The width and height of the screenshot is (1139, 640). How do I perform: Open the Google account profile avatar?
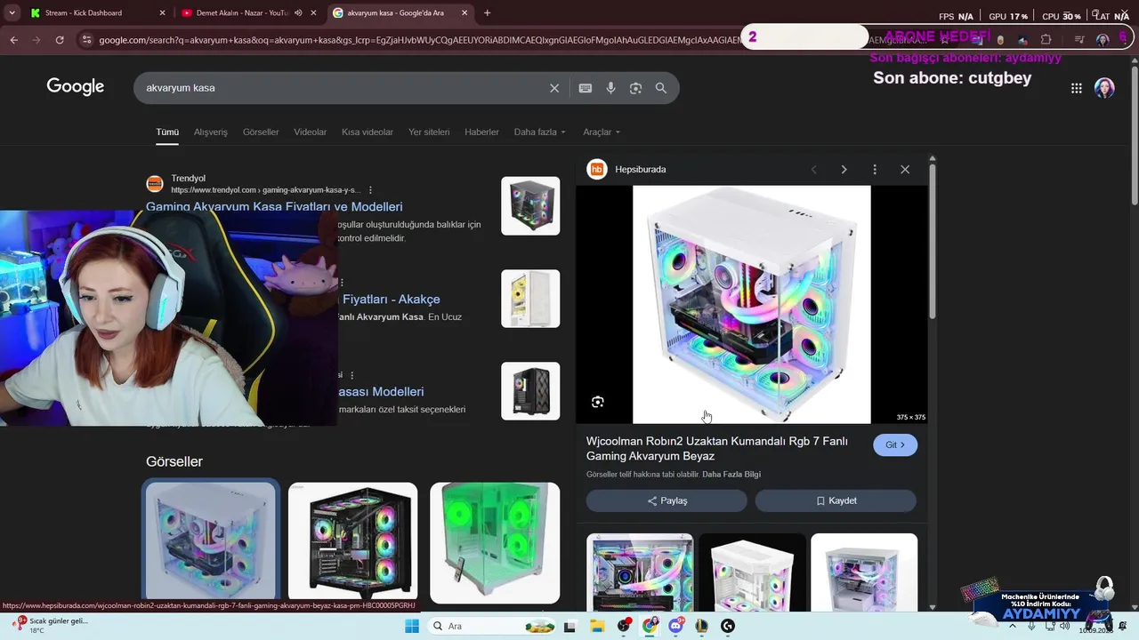pyautogui.click(x=1104, y=88)
